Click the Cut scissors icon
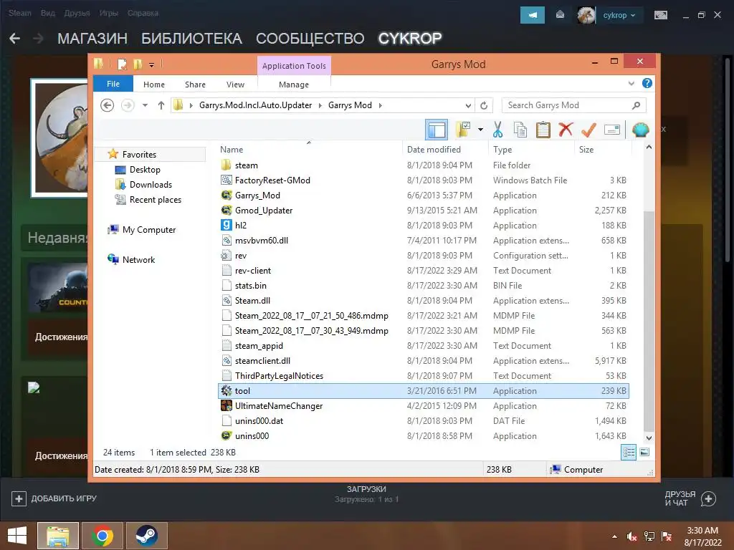The image size is (734, 550). 497,130
